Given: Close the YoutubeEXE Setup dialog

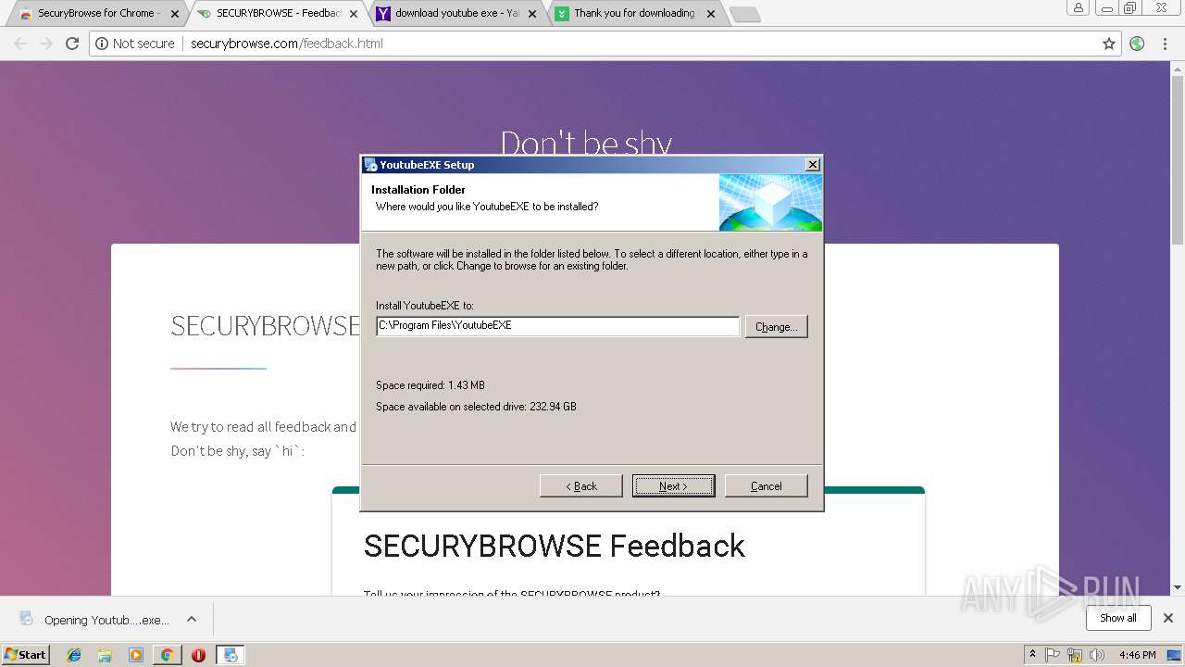Looking at the screenshot, I should [813, 165].
